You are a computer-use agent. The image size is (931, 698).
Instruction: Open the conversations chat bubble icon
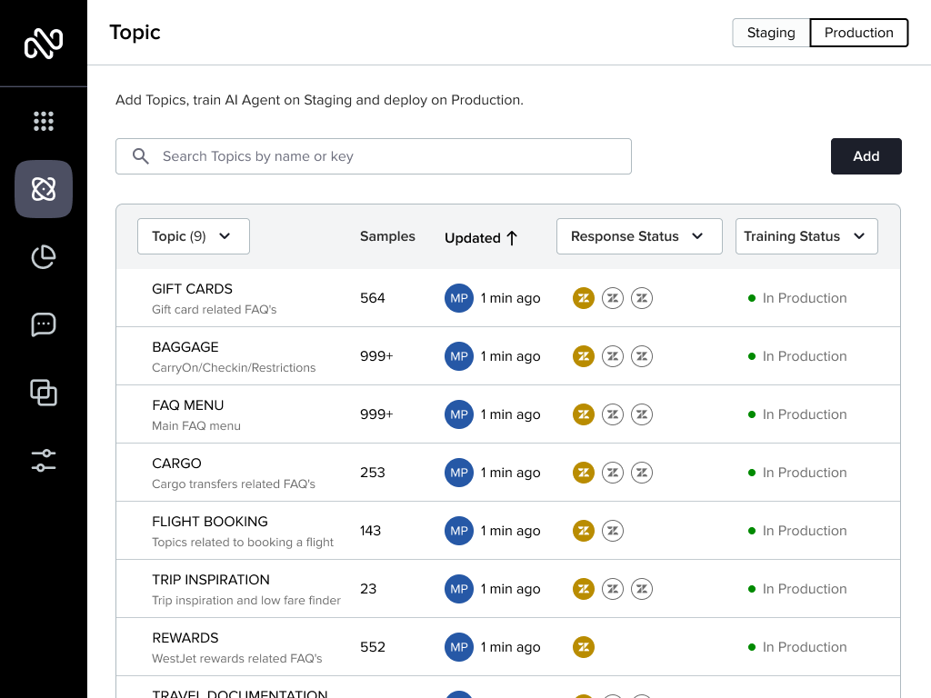pyautogui.click(x=44, y=324)
